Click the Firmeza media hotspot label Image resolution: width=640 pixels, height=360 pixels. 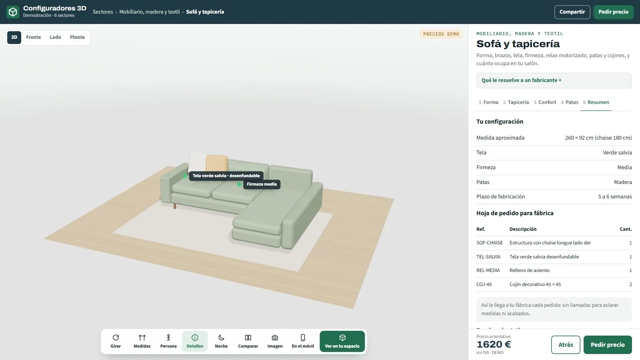262,184
